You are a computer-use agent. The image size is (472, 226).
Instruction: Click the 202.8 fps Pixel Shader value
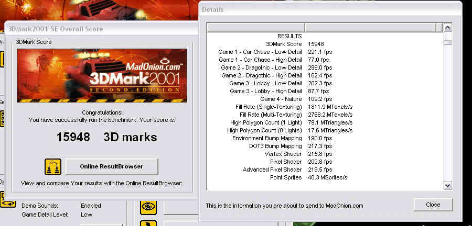click(320, 162)
